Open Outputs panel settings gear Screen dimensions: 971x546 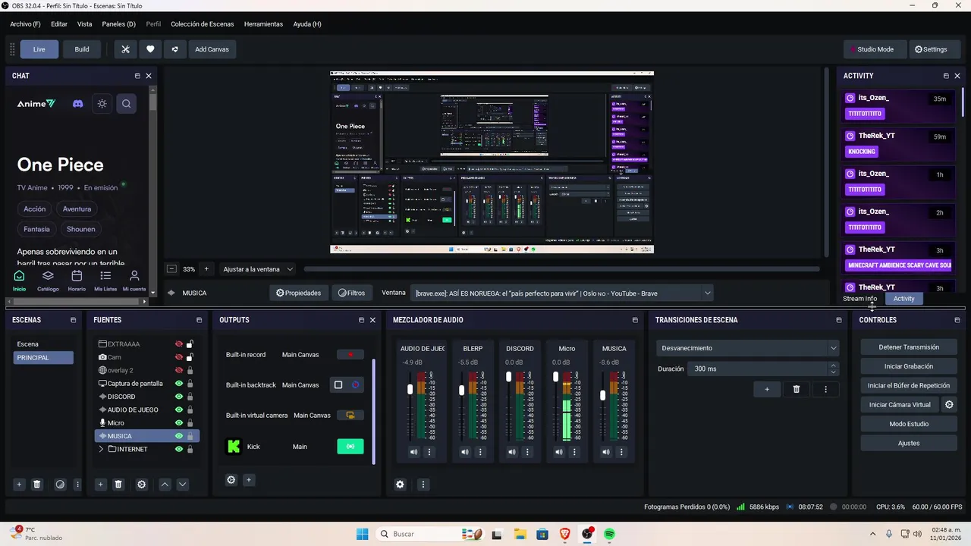231,480
